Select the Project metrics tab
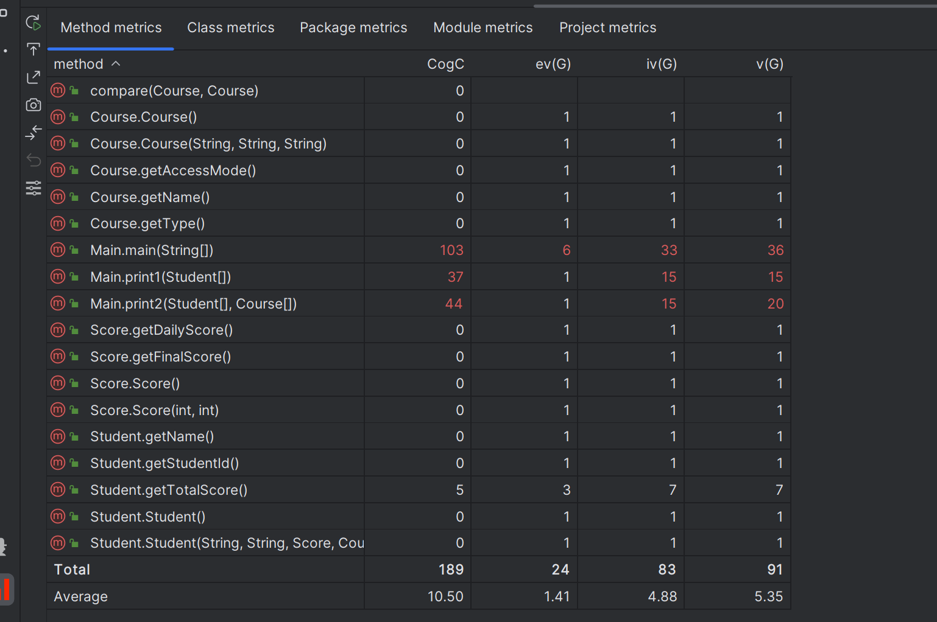This screenshot has width=937, height=622. pyautogui.click(x=607, y=27)
